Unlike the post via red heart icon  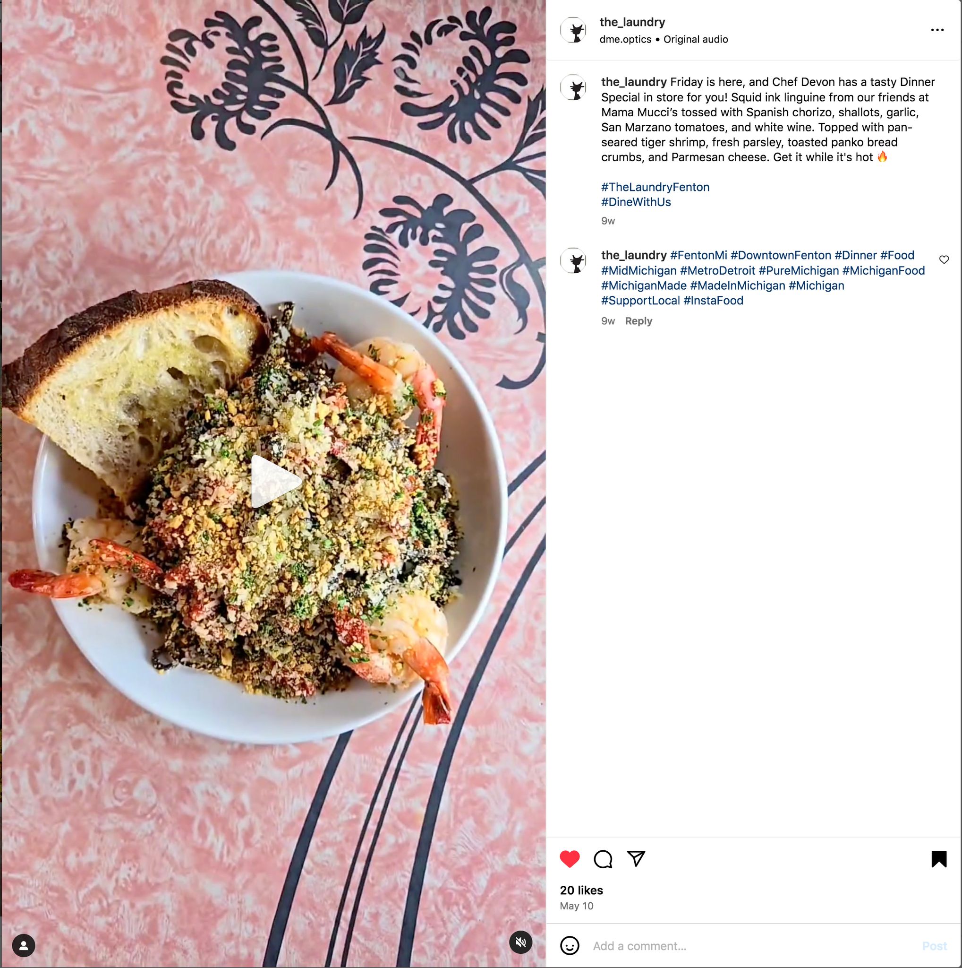click(x=570, y=859)
